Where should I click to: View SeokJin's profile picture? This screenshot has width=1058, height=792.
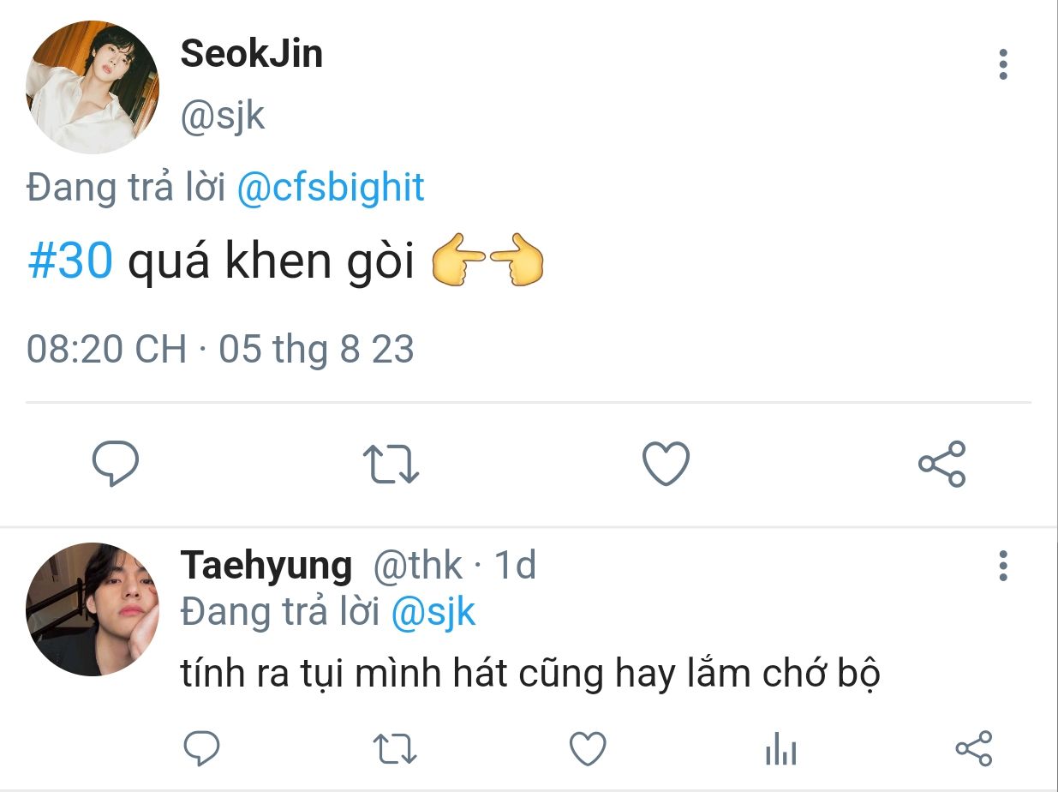tap(93, 87)
